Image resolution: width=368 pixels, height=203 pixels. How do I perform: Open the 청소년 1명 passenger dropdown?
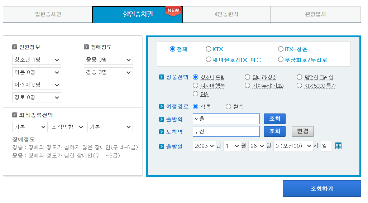[37, 60]
